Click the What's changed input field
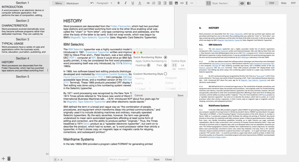The height and width of the screenshot is (162, 299). tap(128, 160)
